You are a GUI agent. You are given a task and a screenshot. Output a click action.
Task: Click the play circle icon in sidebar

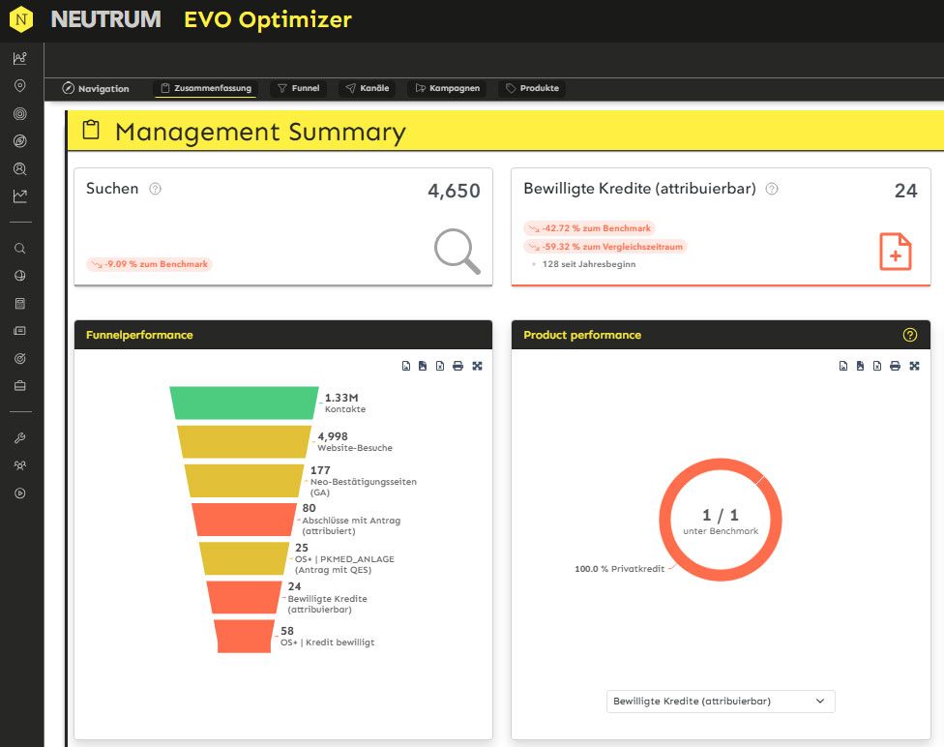pyautogui.click(x=20, y=493)
